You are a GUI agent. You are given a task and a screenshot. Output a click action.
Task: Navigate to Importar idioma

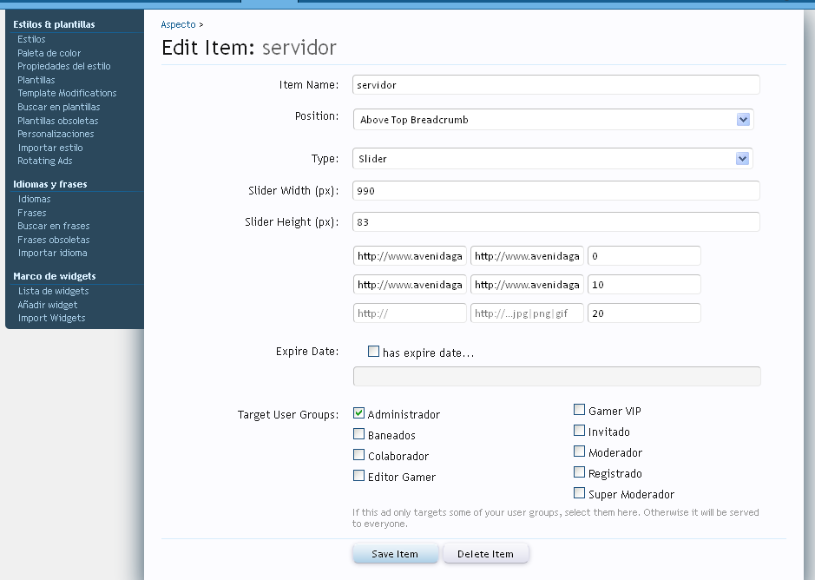(x=53, y=253)
